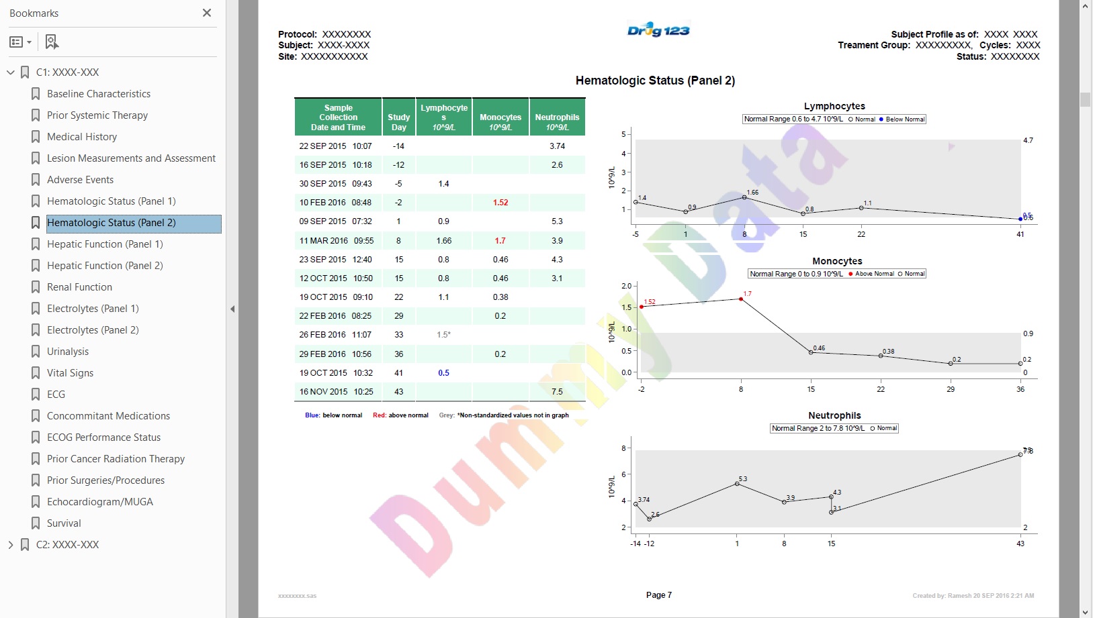Select the Medical History bookmark
1093x618 pixels.
tap(82, 137)
